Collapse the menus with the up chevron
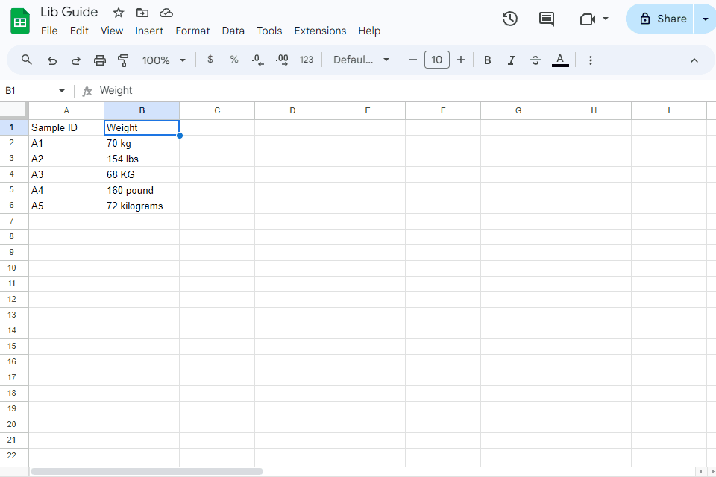Viewport: 716px width, 477px height. [x=694, y=60]
